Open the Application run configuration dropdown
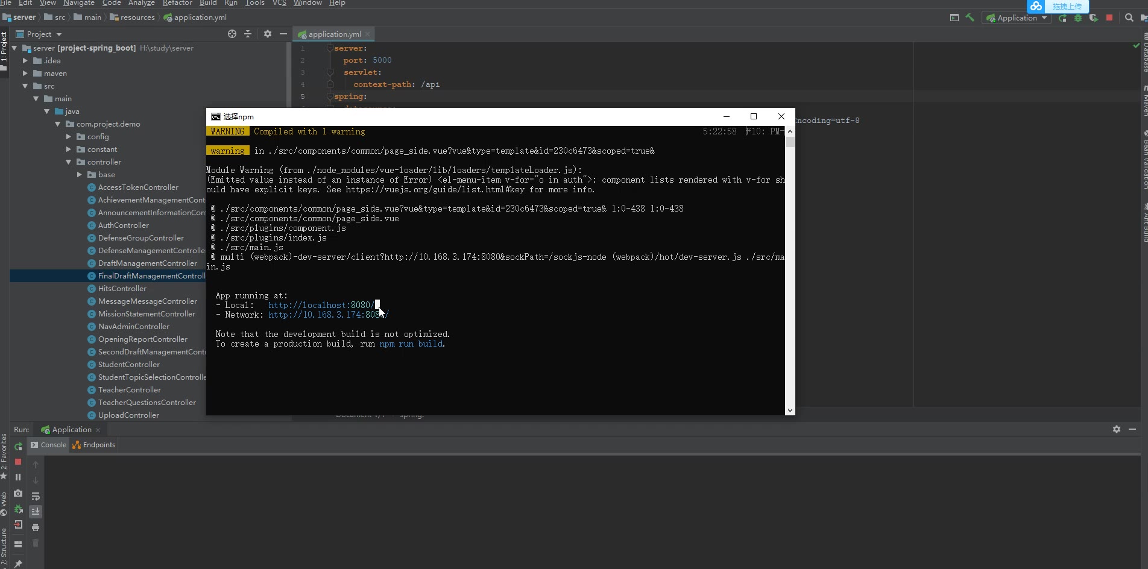 tap(1017, 18)
